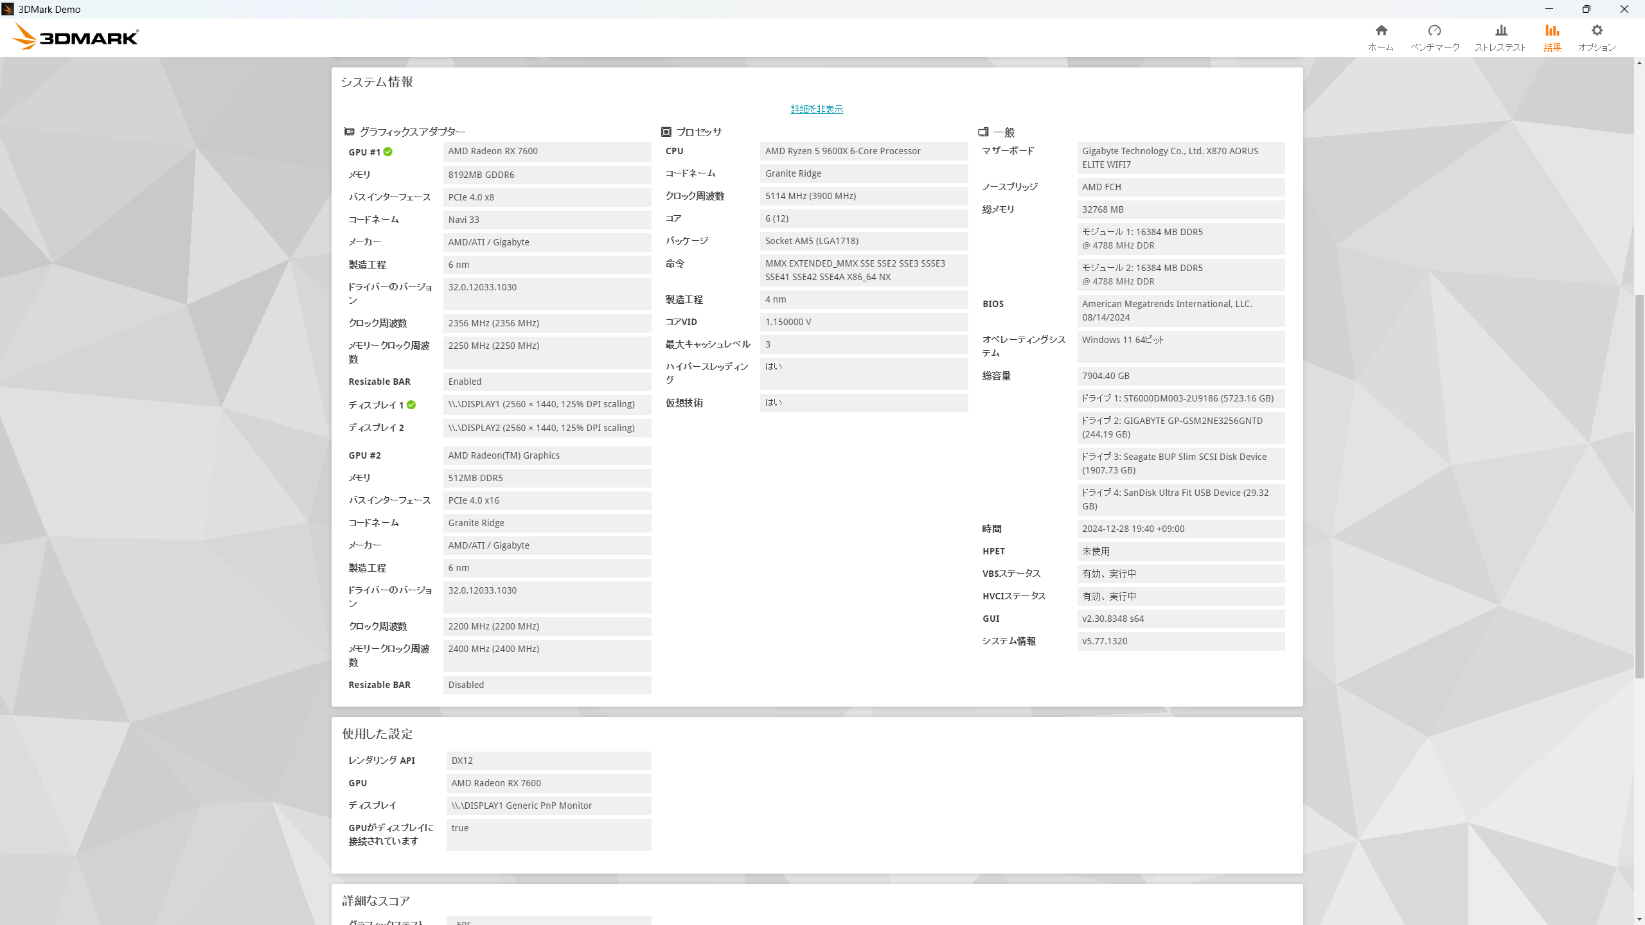Select モジュール 1 memory module entry
The image size is (1645, 925).
[1181, 239]
